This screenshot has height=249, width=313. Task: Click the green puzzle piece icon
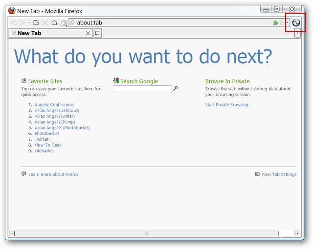[x=275, y=23]
